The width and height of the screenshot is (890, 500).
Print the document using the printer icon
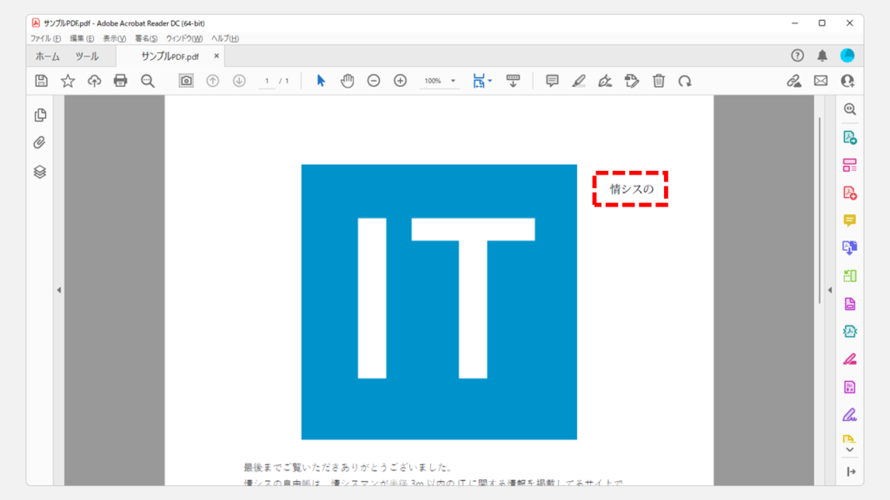pos(121,81)
